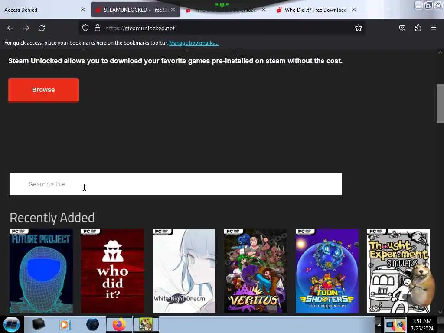This screenshot has height=333, width=444.
Task: Open the Who Did It? game cover
Action: click(112, 271)
